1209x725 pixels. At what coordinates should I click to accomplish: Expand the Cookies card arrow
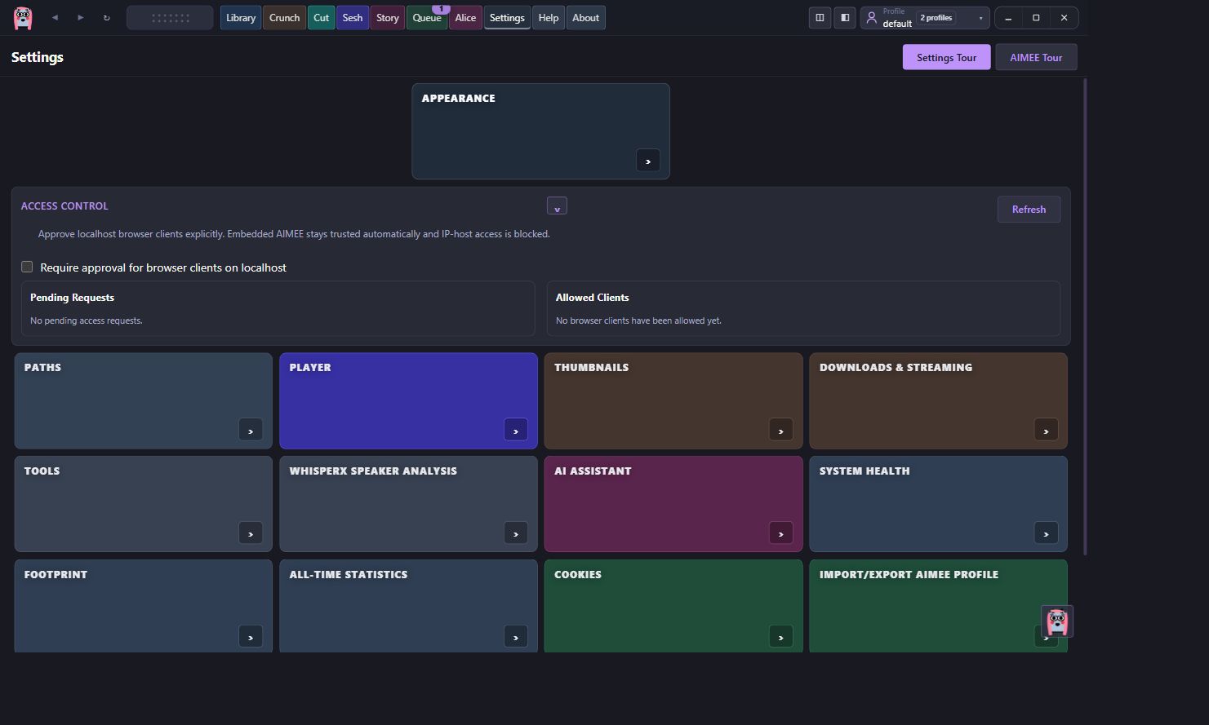point(781,637)
